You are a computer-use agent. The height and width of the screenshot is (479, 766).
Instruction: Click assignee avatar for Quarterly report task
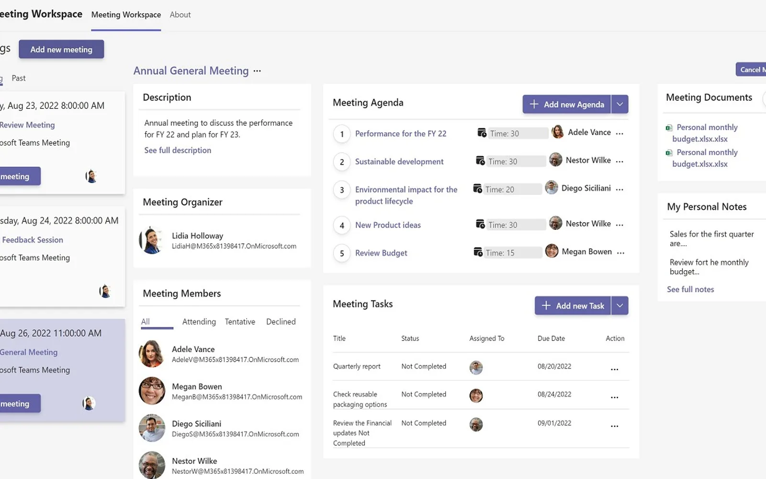(x=476, y=367)
